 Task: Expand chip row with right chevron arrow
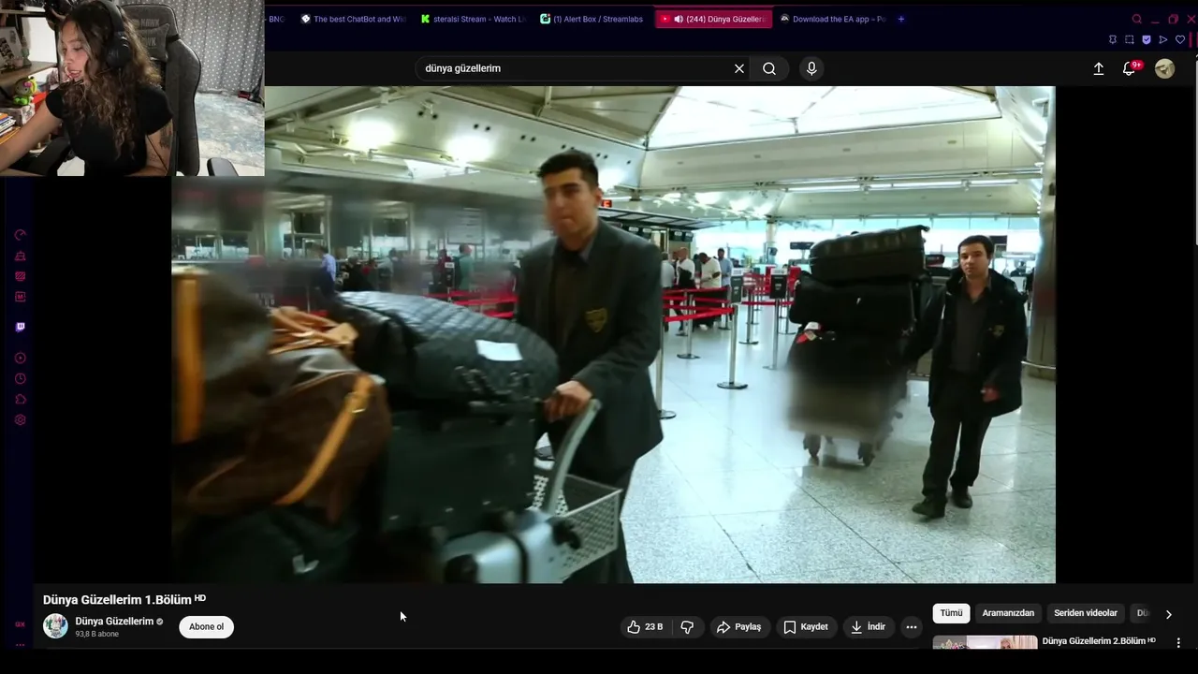tap(1168, 614)
